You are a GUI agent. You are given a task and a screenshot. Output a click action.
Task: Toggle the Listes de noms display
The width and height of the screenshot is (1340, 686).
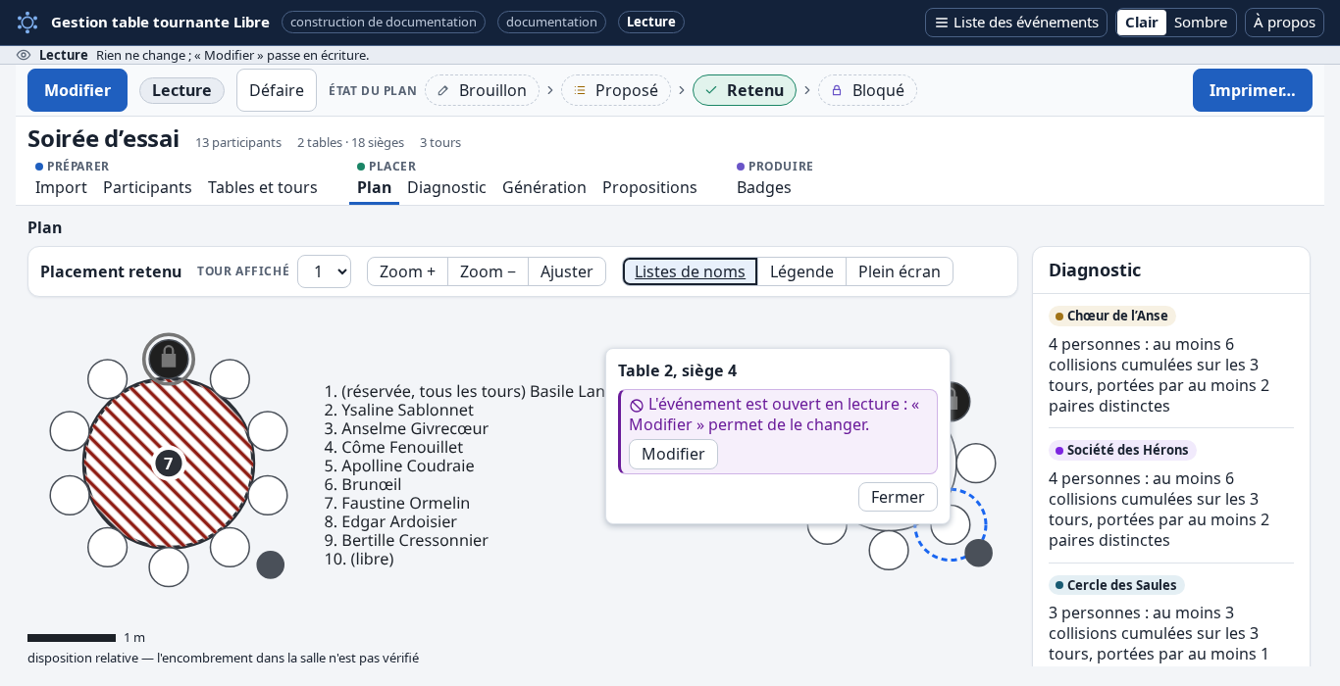690,271
